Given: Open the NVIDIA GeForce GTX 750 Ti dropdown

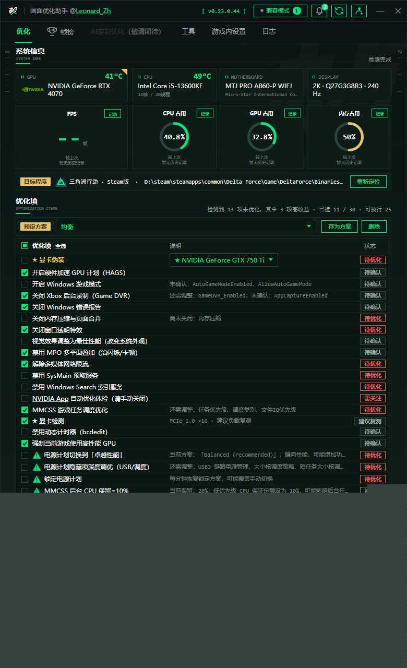Looking at the screenshot, I should click(224, 260).
